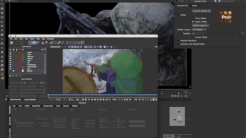This screenshot has height=138, width=246.
Task: Select the Add point arrow tool
Action: tap(37, 43)
